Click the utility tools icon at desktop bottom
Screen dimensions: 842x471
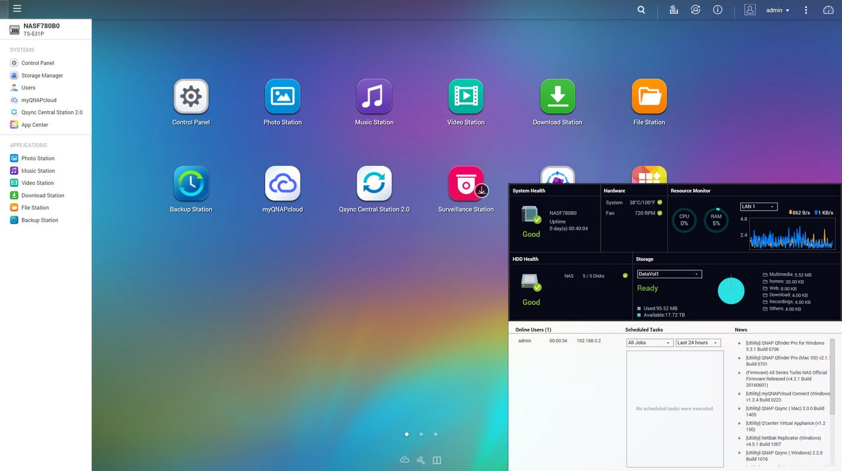421,460
